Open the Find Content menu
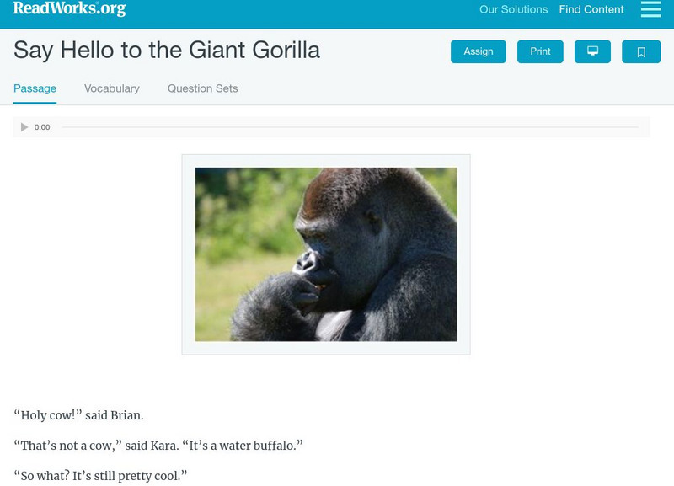Viewport: 674px width, 486px height. 591,10
